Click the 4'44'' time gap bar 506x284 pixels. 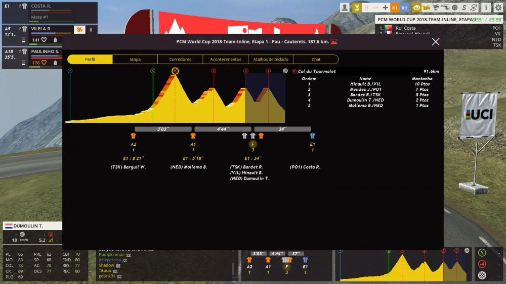(223, 129)
